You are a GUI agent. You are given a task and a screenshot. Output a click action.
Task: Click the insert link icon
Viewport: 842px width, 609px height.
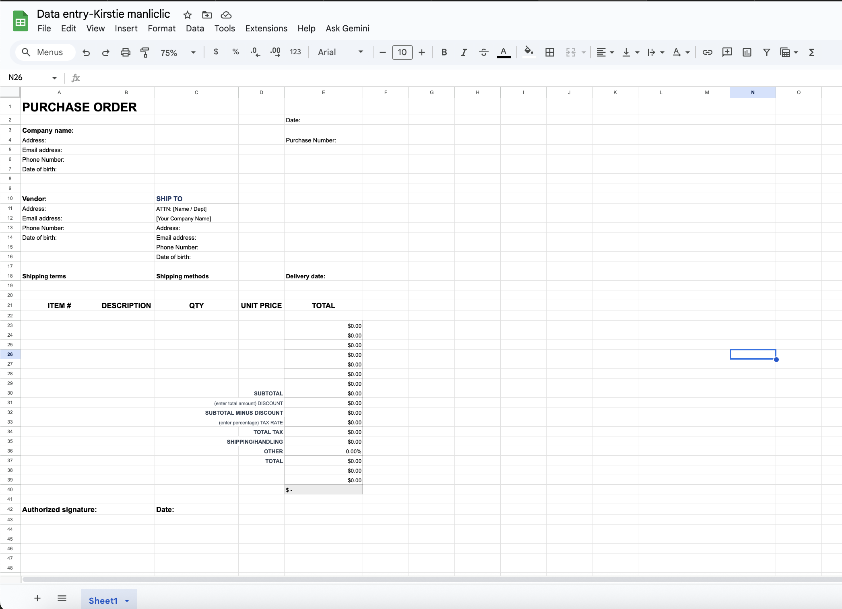coord(707,52)
